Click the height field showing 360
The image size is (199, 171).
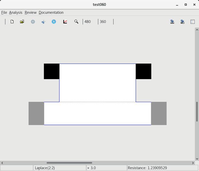[x=103, y=22]
